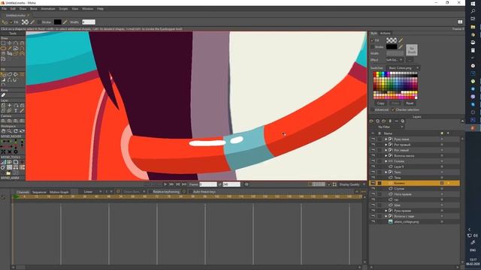The width and height of the screenshot is (481, 270).
Task: Click the fill eyedropper pencil icon in Style
Action: pyautogui.click(x=401, y=40)
